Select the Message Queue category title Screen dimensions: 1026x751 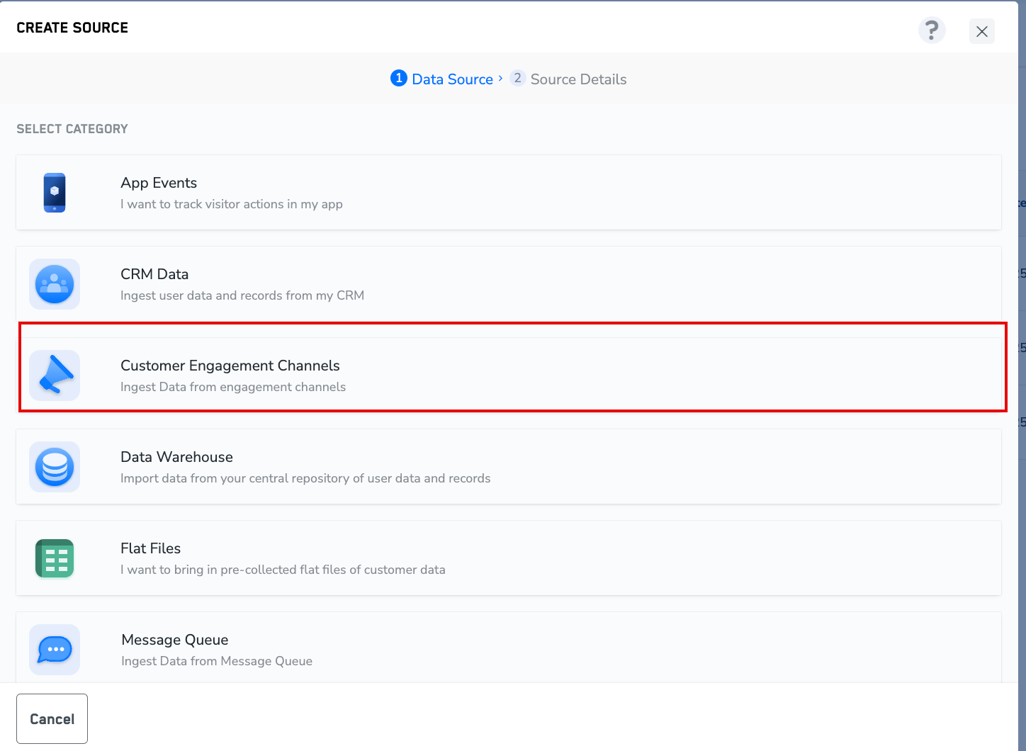(x=175, y=640)
